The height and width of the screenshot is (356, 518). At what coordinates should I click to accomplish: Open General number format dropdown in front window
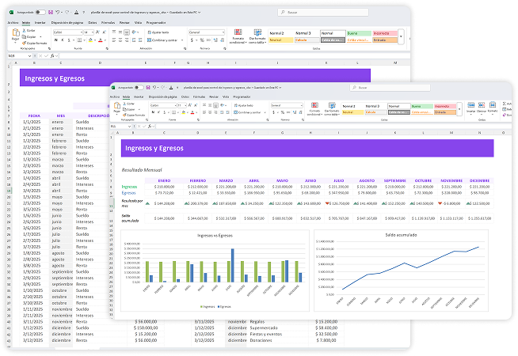pos(301,105)
